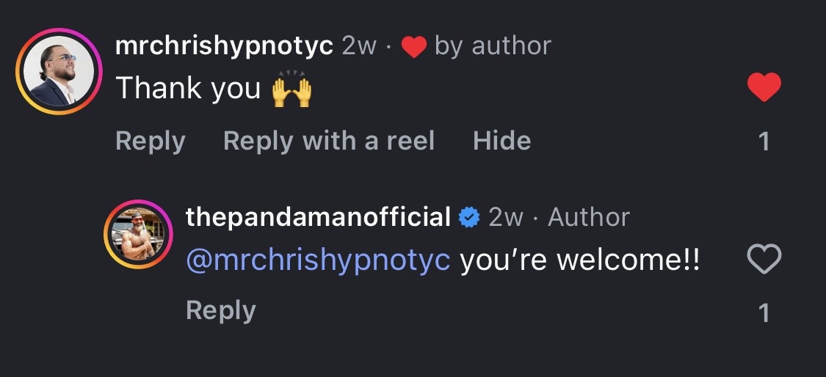The image size is (826, 377).
Task: Tap the "Author" label on the reply
Action: click(x=589, y=217)
